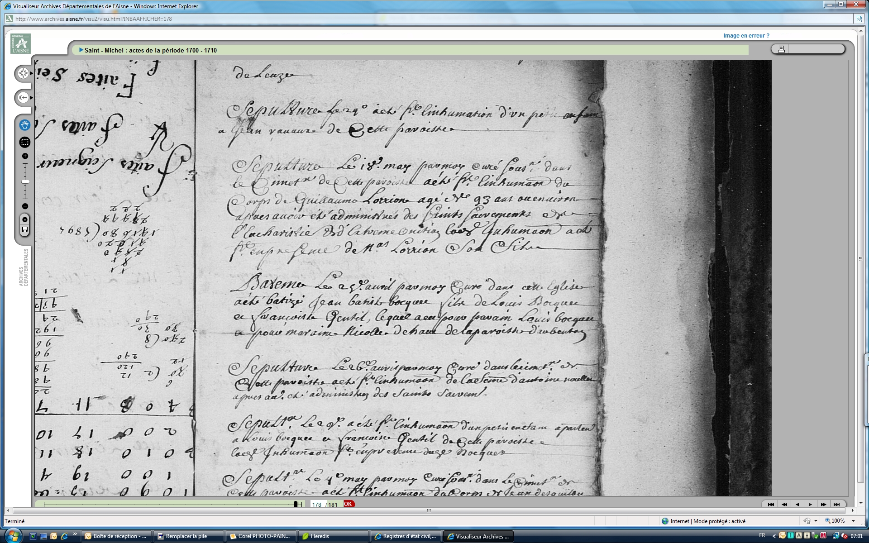The height and width of the screenshot is (543, 869).
Task: Open the browser zoom level 100% dropdown
Action: tap(854, 521)
